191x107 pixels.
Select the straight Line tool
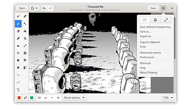[18, 75]
